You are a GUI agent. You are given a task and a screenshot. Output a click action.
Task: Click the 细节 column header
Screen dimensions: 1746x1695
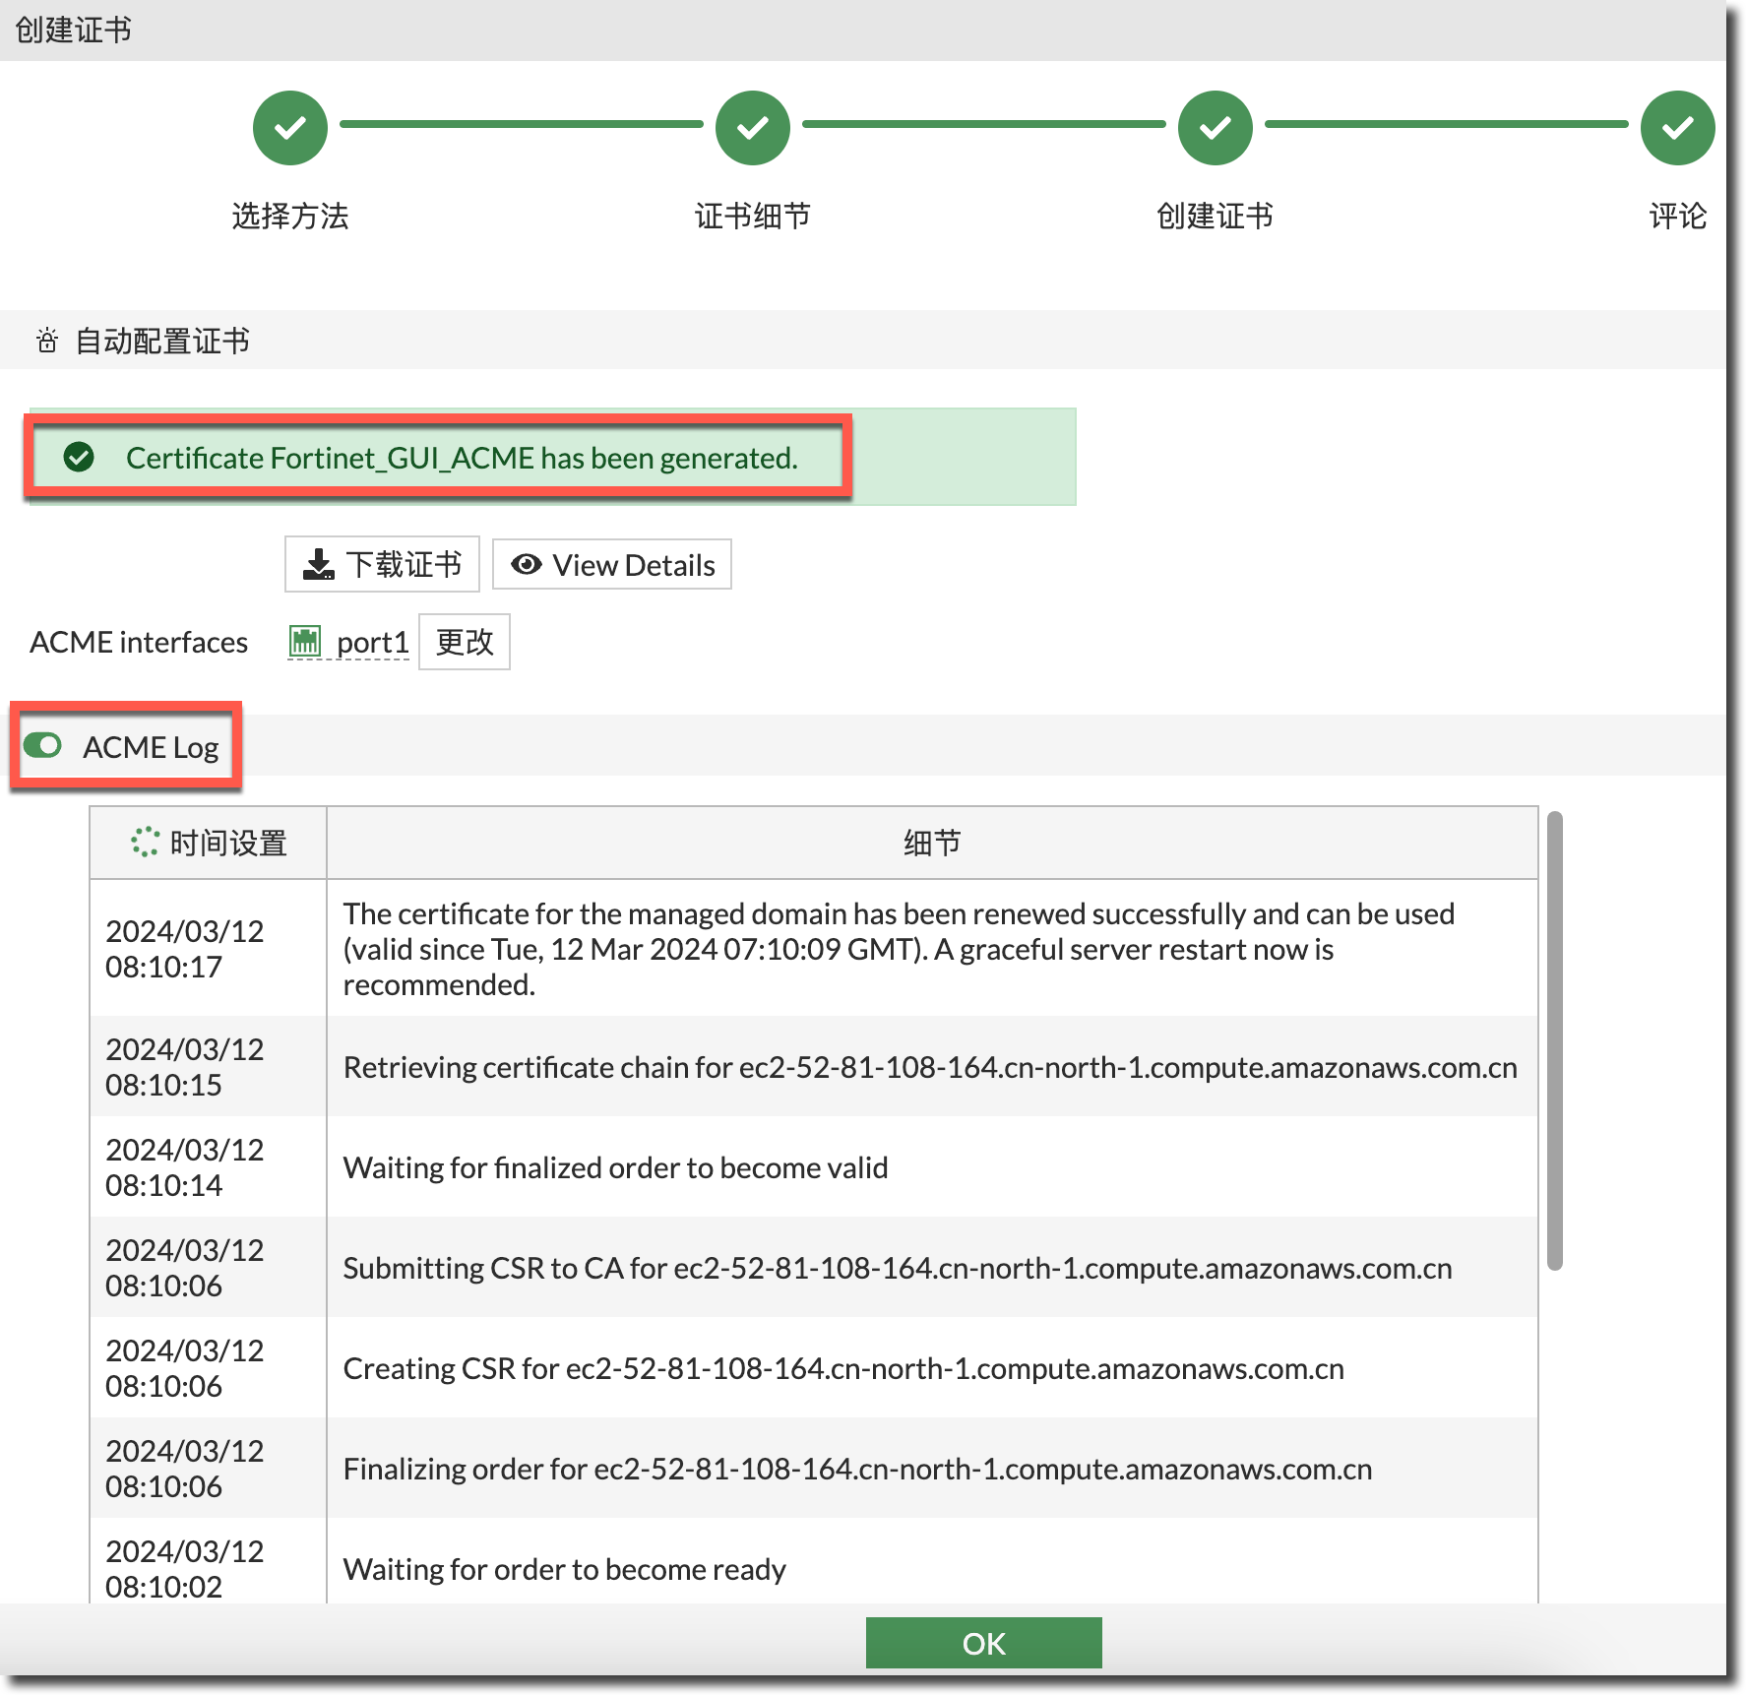coord(931,843)
